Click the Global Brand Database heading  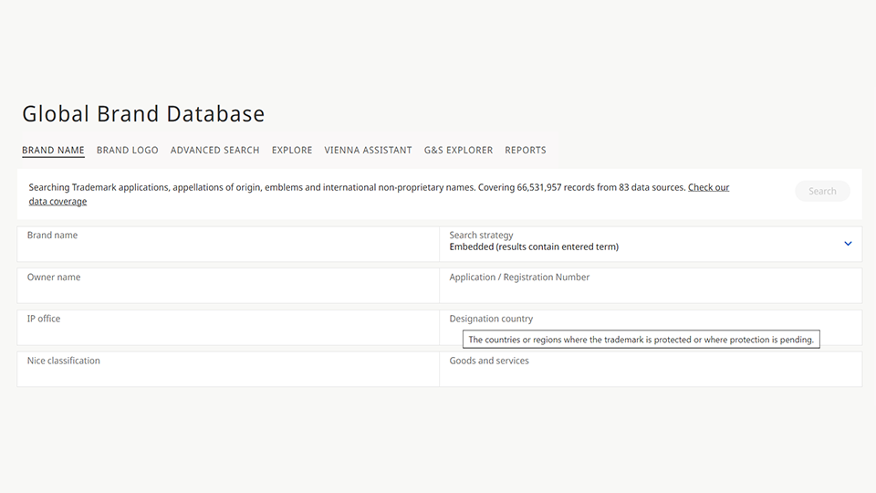143,114
